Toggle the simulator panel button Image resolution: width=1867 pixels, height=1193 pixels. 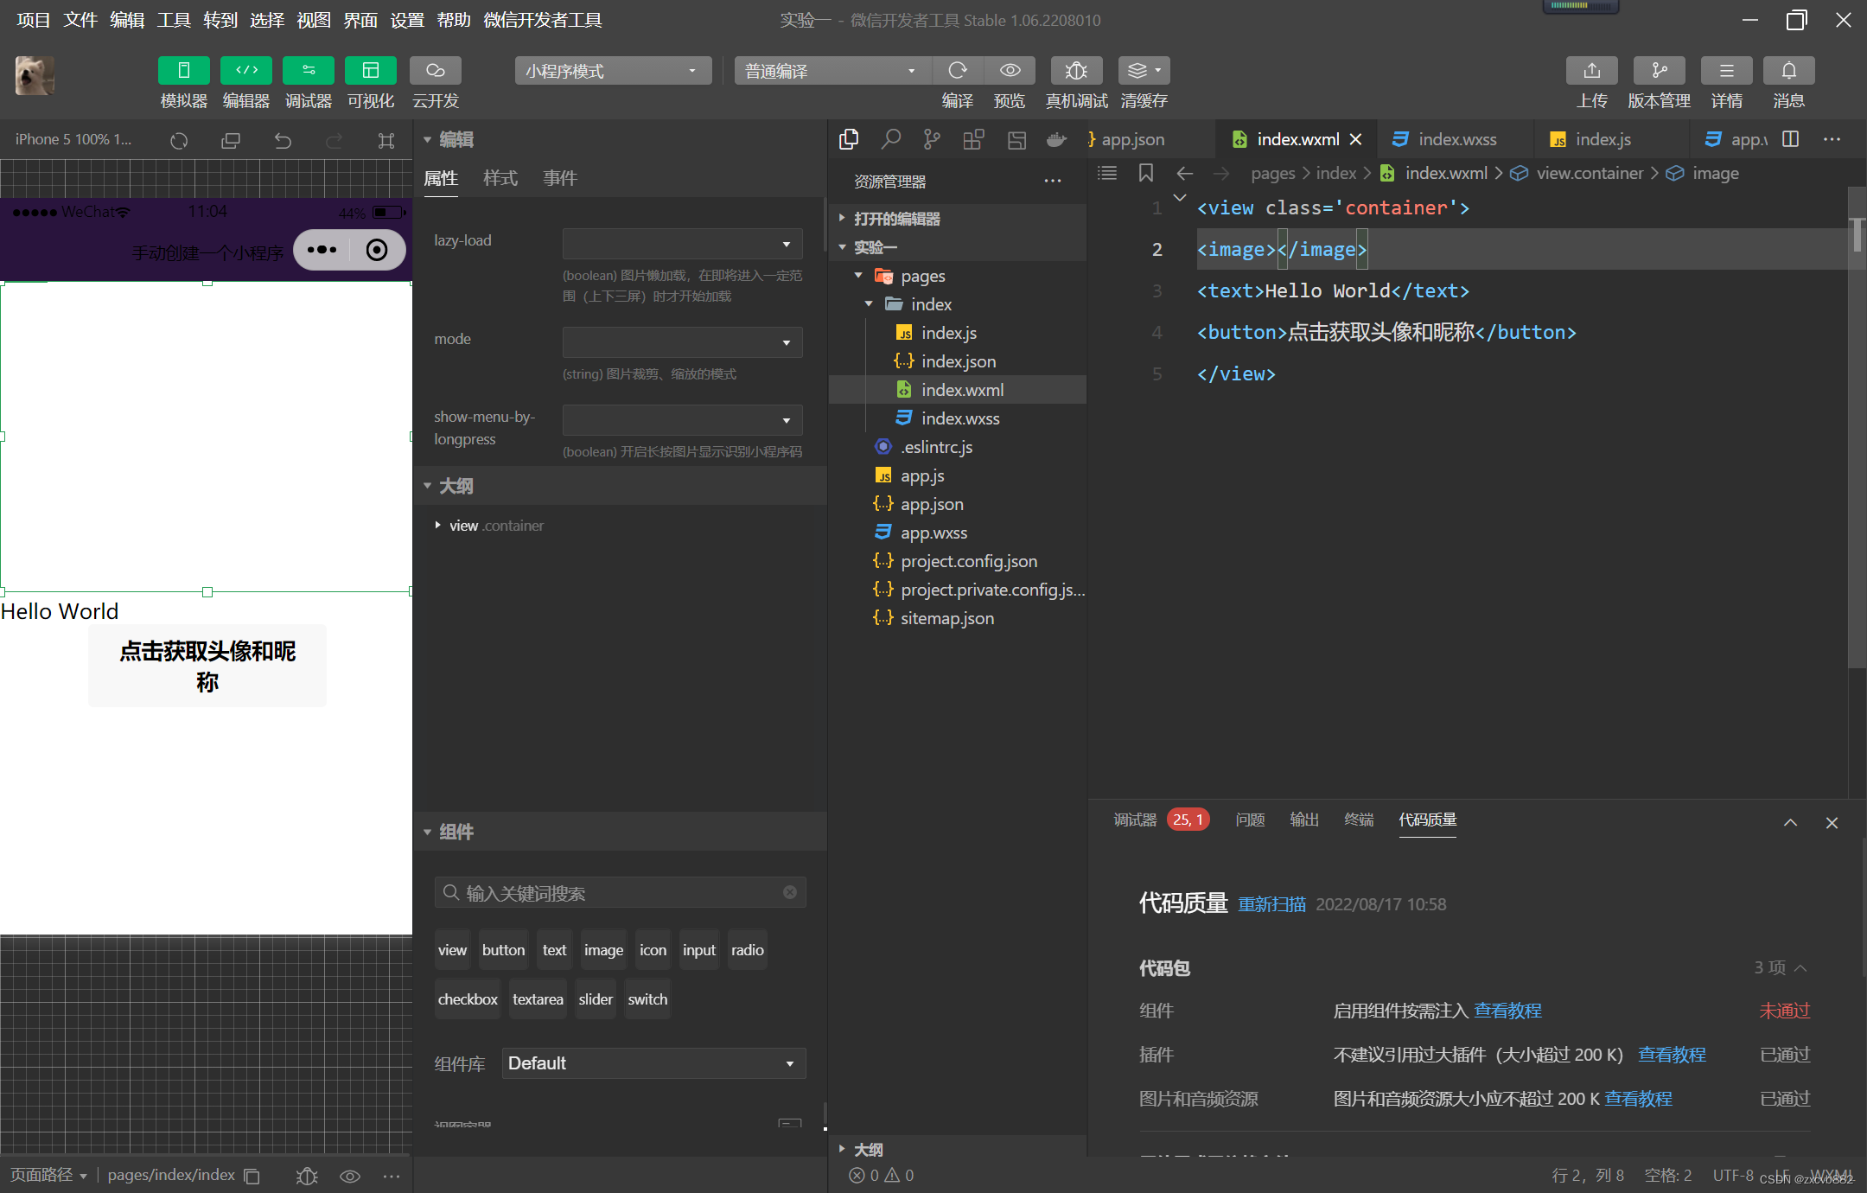(183, 71)
